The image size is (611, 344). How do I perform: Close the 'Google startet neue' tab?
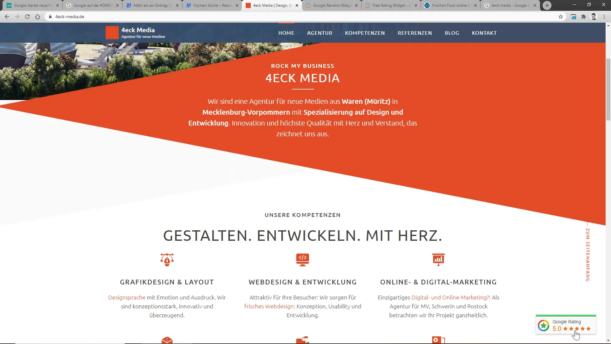pos(58,5)
